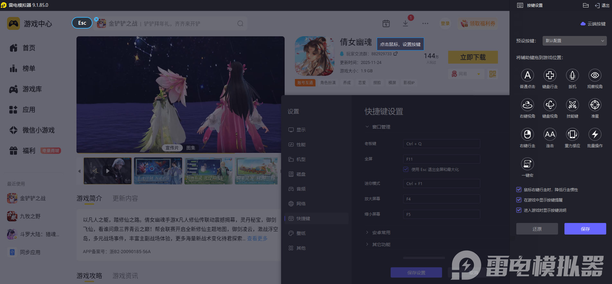The height and width of the screenshot is (284, 612).
Task: Copy the player group number icon
Action: pyautogui.click(x=395, y=54)
